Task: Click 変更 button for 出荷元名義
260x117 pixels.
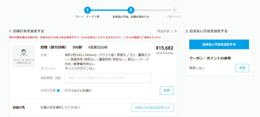Action: [167, 90]
